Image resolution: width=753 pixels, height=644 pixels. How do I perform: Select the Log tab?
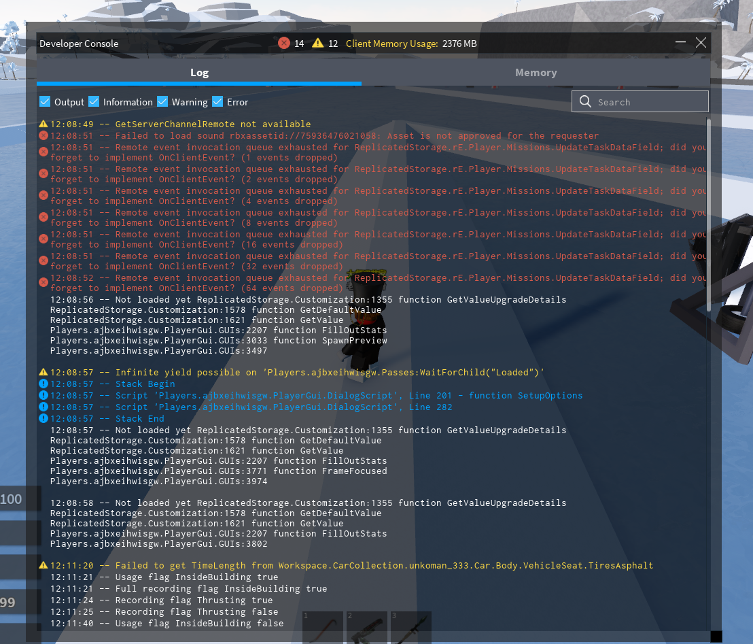click(199, 73)
